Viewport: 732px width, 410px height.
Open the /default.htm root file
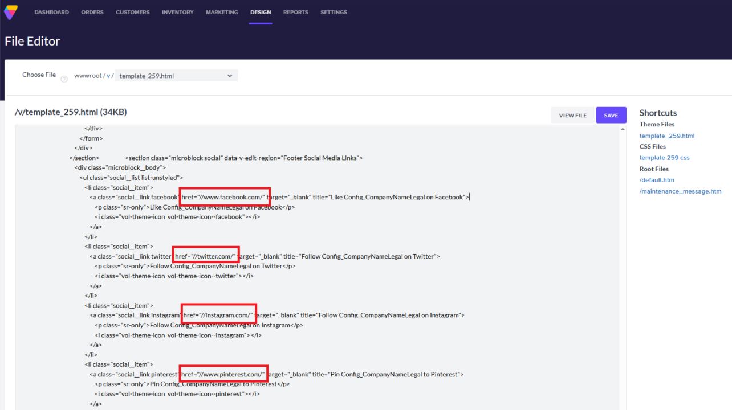coord(657,180)
